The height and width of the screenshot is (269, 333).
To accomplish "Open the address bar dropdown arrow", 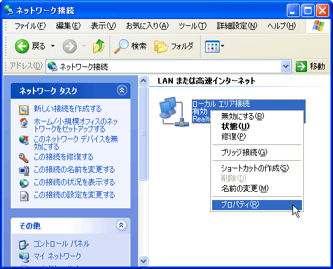I will [x=286, y=66].
